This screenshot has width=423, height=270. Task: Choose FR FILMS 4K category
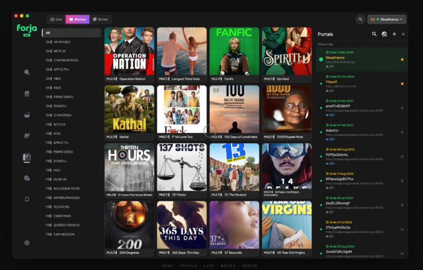71,179
